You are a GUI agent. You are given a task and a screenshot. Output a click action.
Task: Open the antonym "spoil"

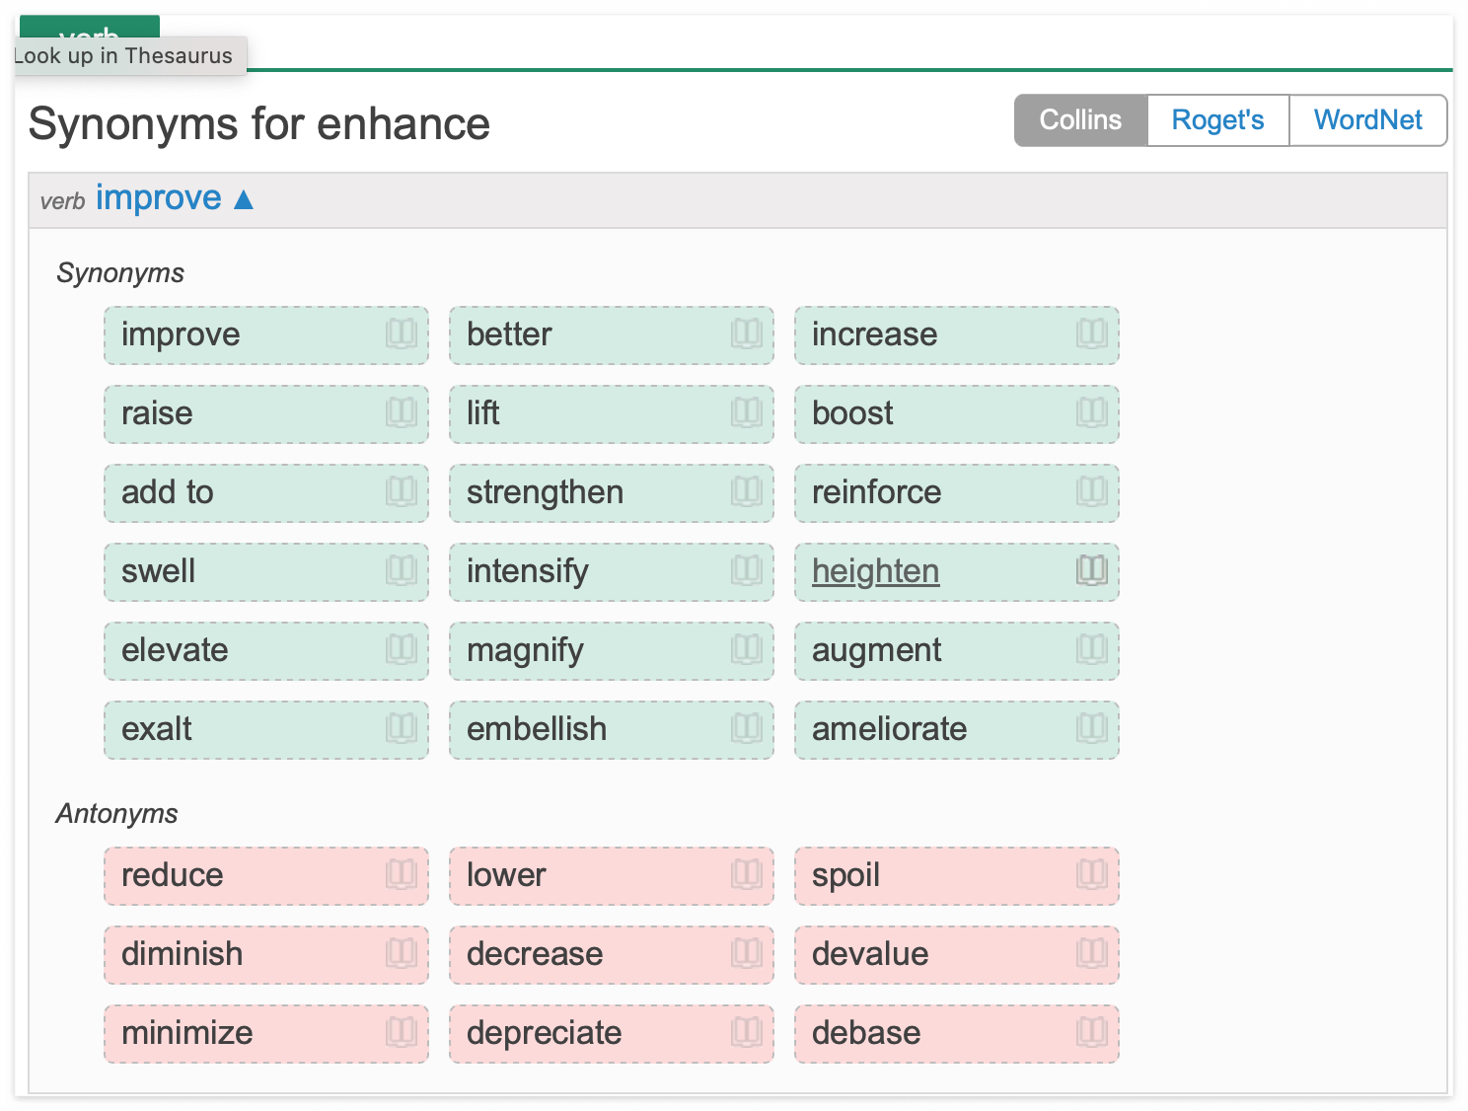pos(845,875)
